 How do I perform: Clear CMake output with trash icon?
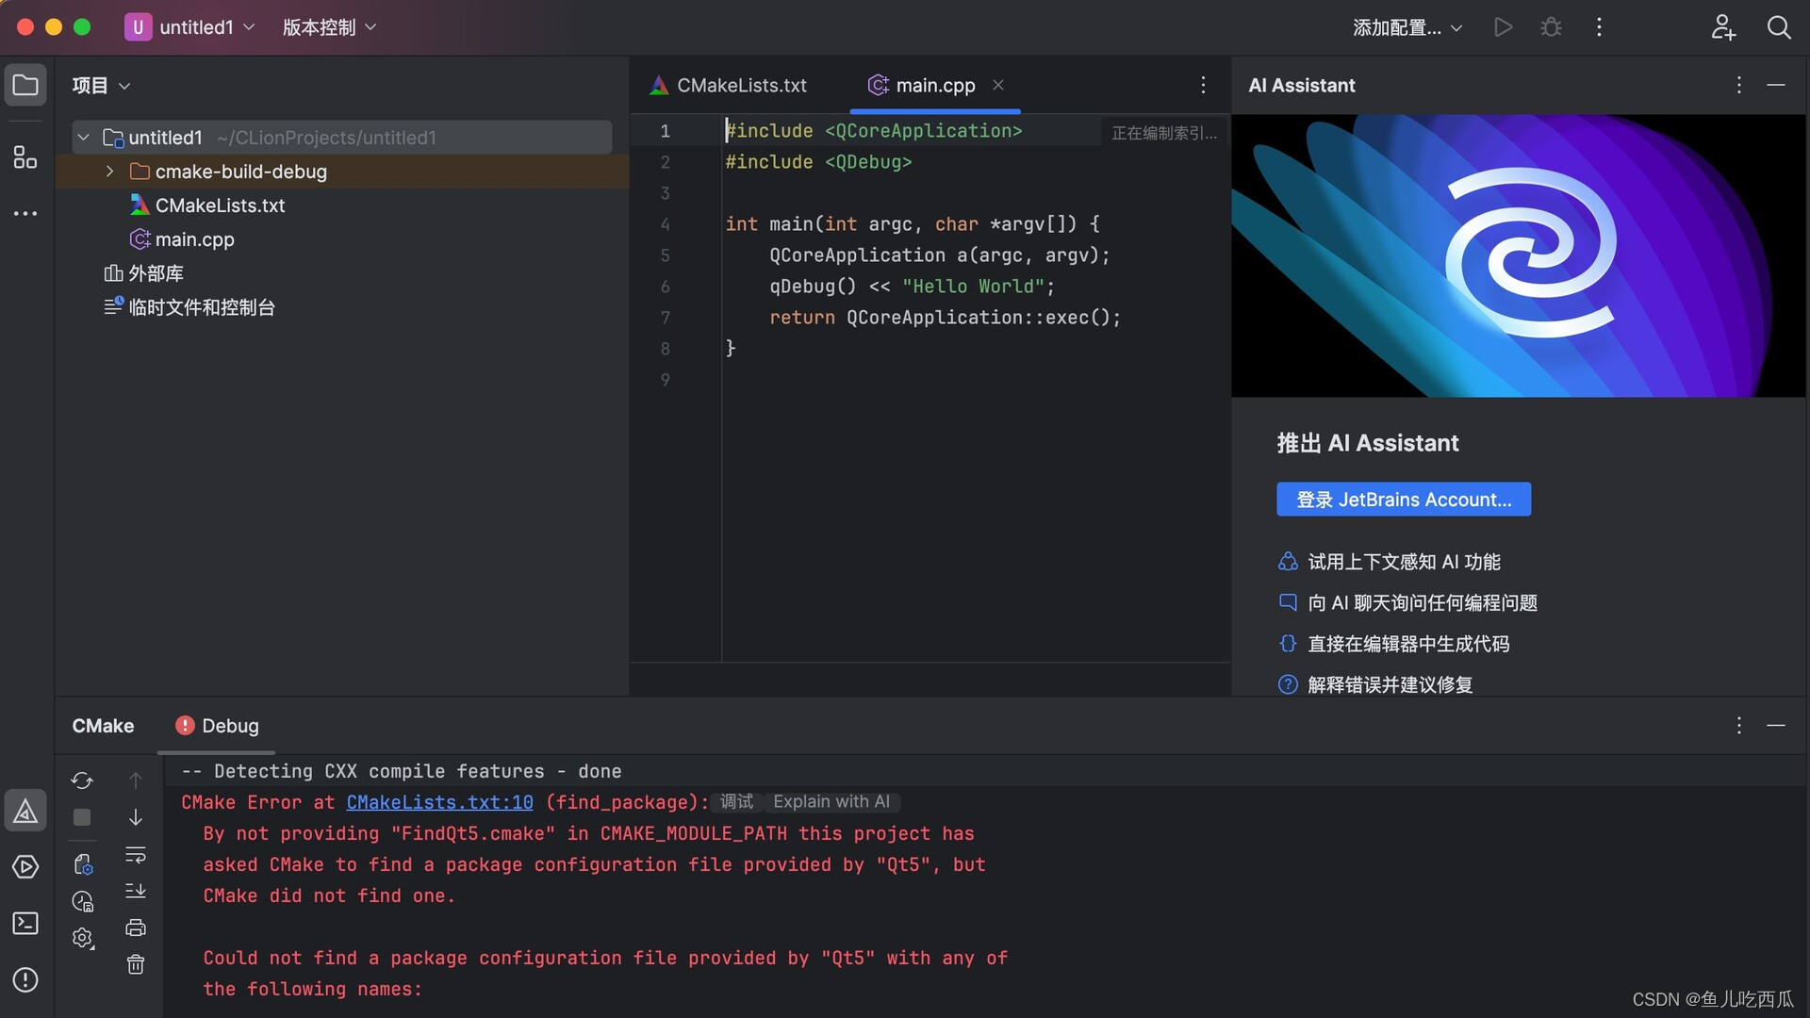pyautogui.click(x=136, y=964)
